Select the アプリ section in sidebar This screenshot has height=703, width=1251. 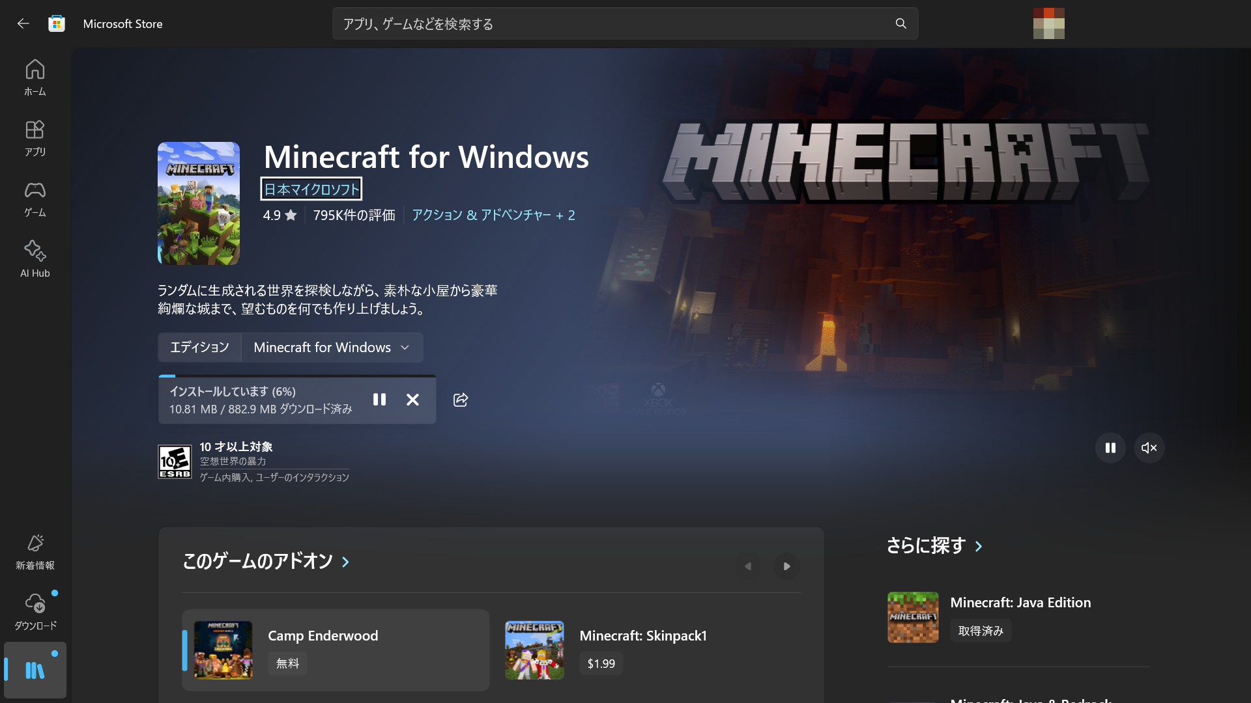click(35, 137)
